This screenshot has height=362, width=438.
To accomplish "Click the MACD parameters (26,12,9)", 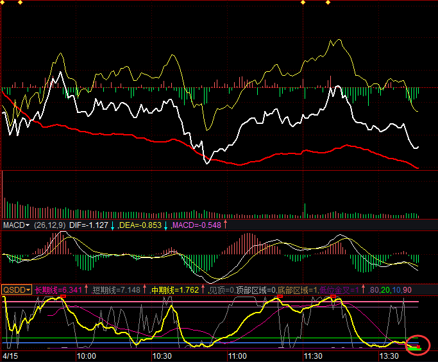I will [51, 225].
